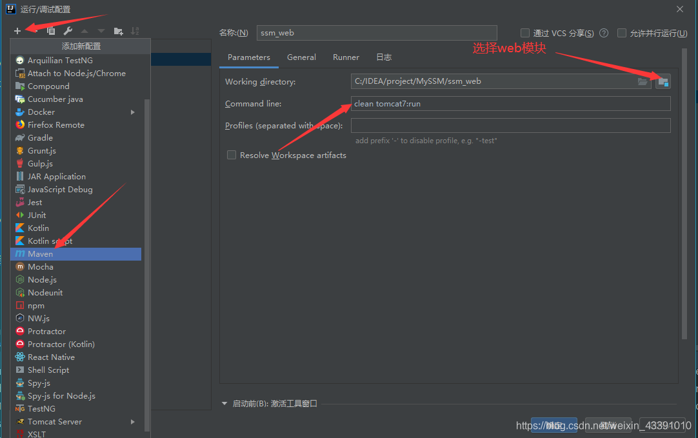Choose the standalone Node.js configuration type
Image resolution: width=698 pixels, height=438 pixels.
(75, 279)
